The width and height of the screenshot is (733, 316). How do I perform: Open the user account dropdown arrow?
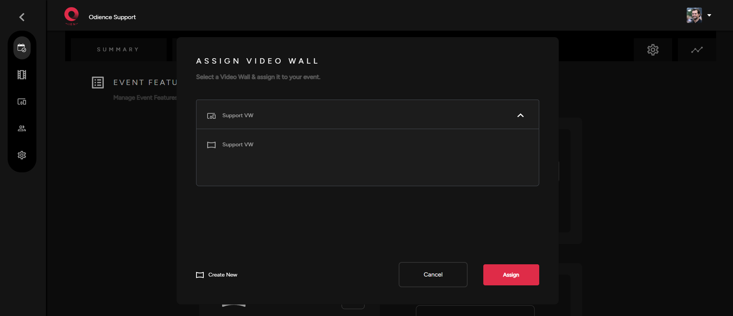[x=709, y=15]
